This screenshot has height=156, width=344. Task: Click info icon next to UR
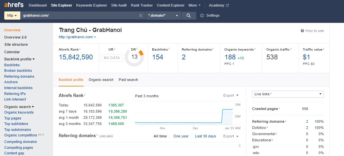115,49
